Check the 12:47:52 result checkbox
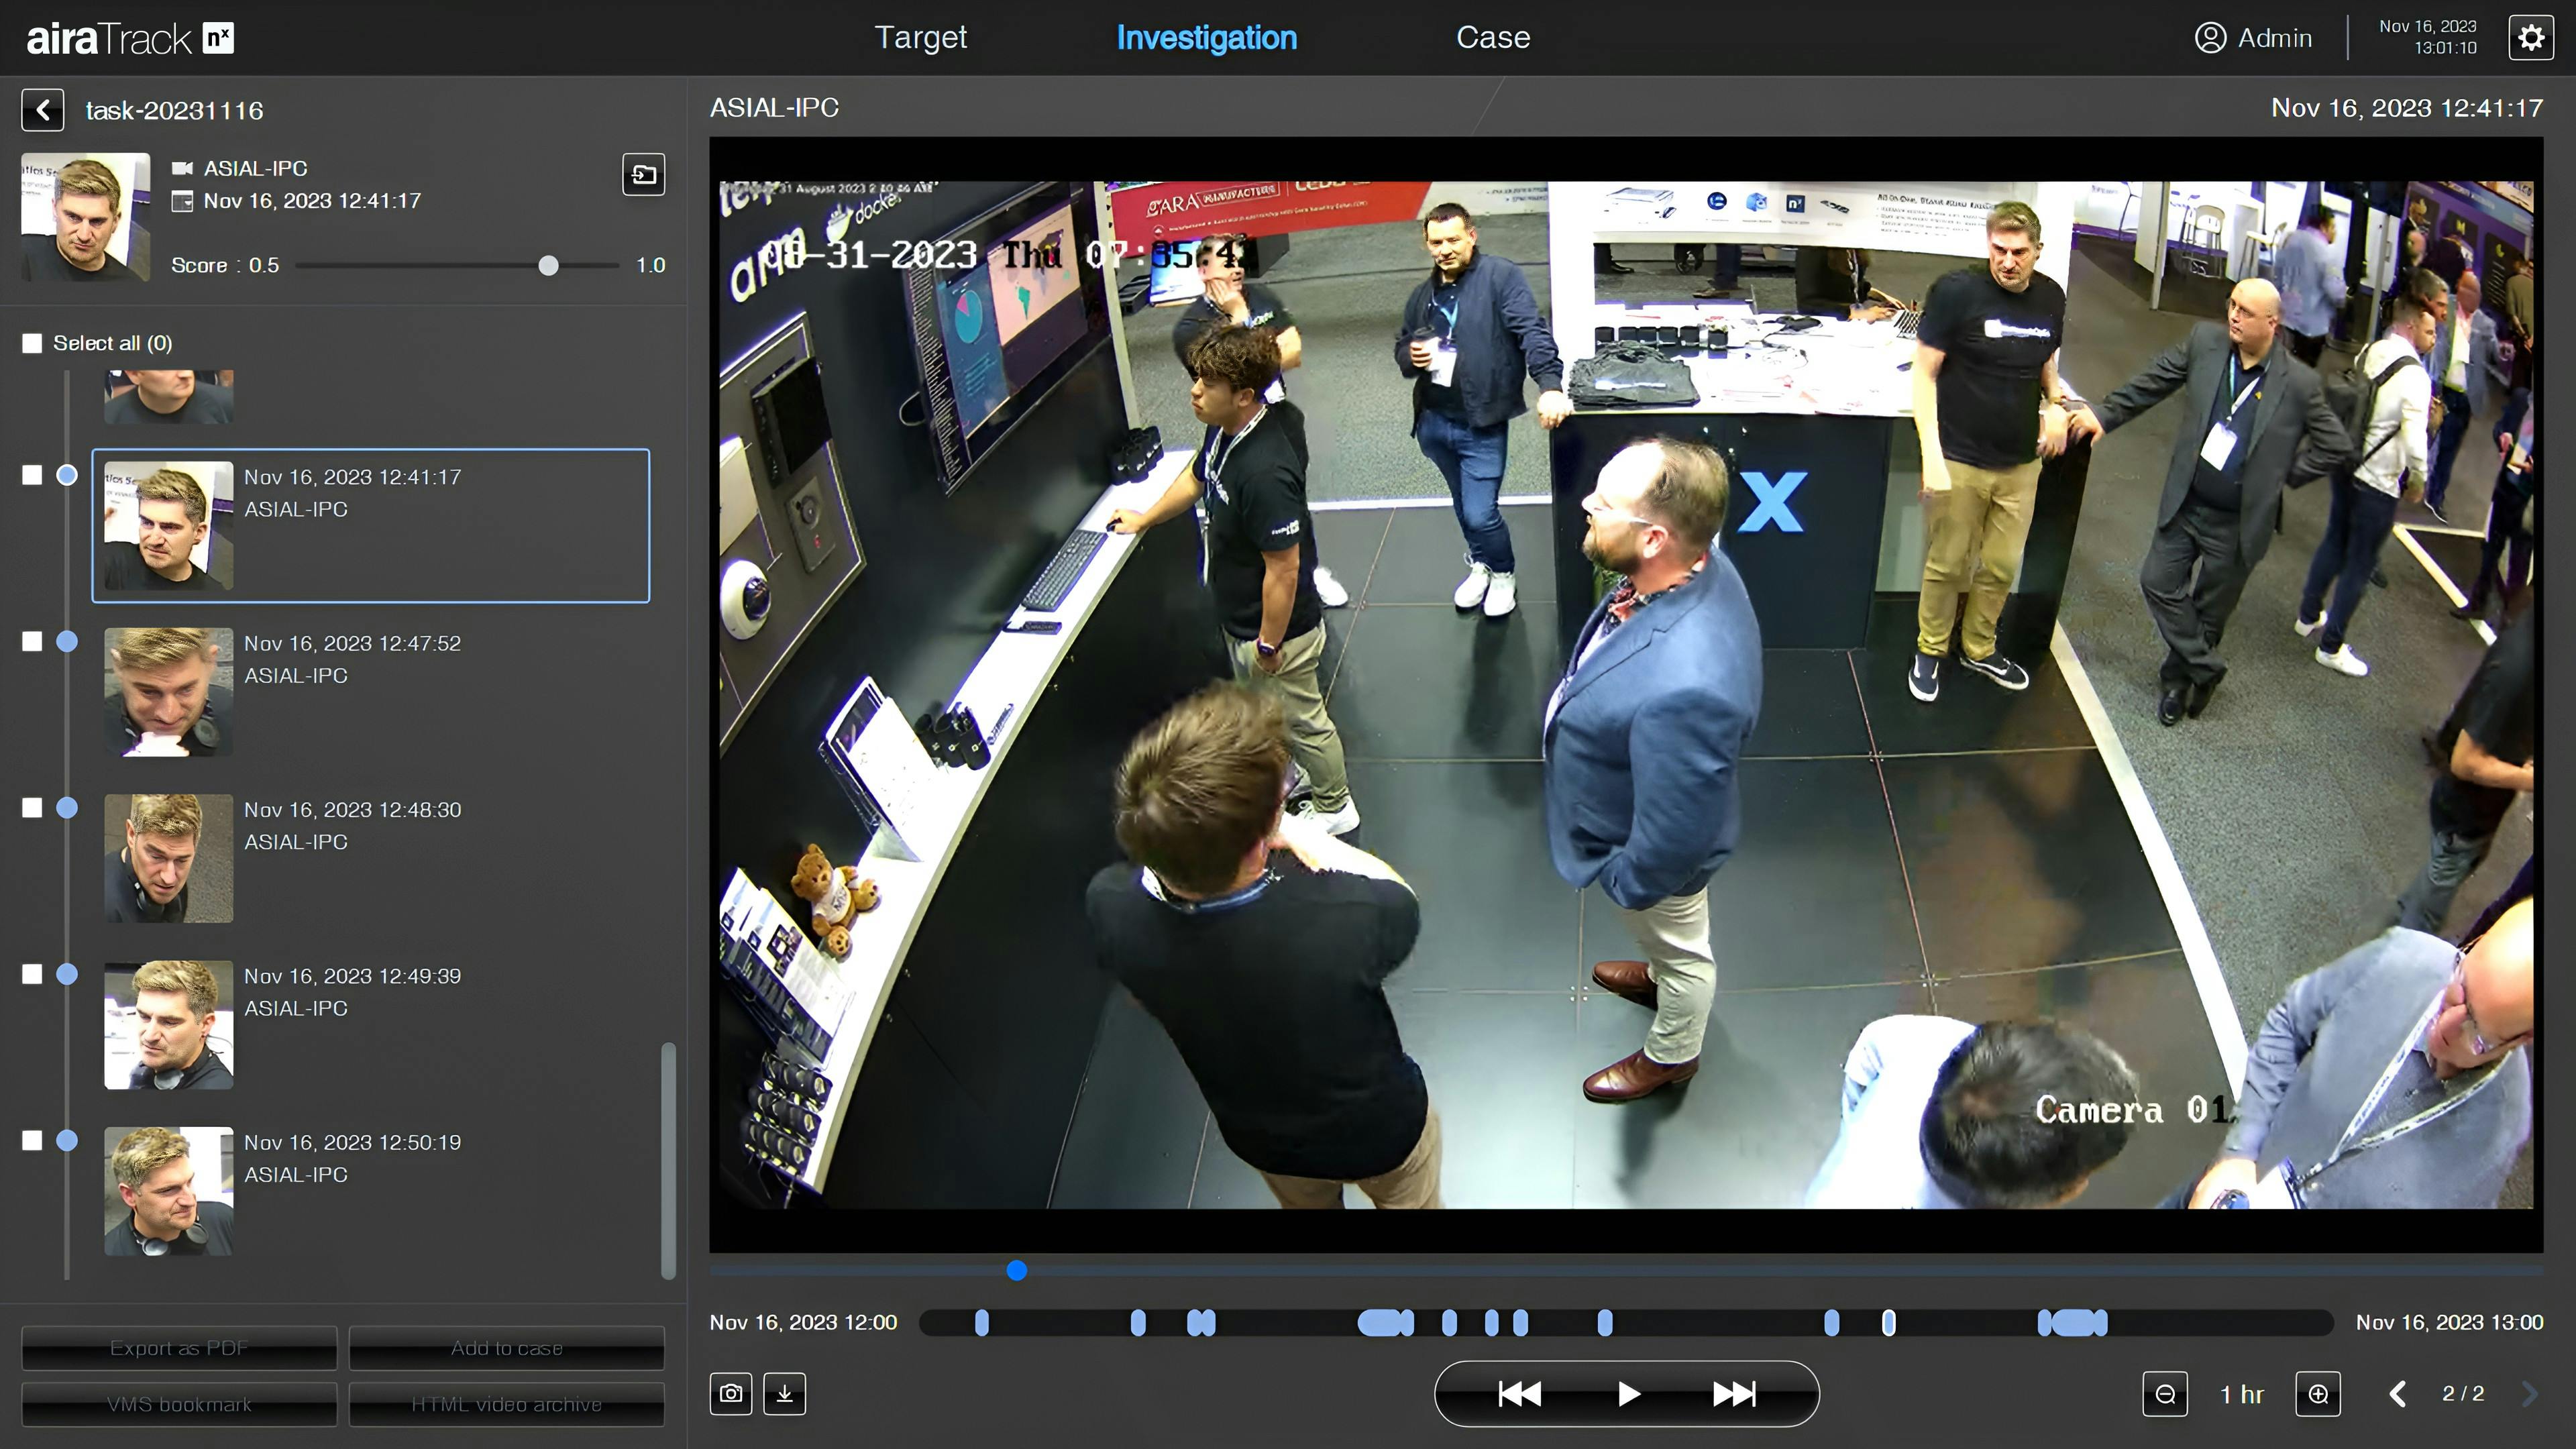Image resolution: width=2576 pixels, height=1449 pixels. coord(32,642)
